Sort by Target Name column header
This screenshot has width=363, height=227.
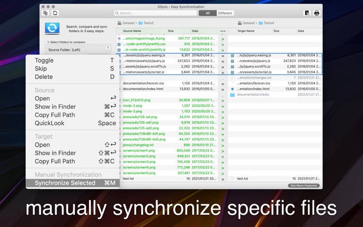(x=254, y=31)
